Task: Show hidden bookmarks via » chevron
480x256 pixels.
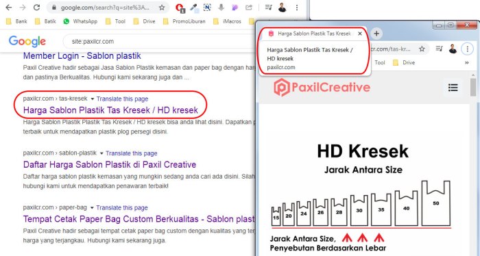Action: [x=467, y=62]
